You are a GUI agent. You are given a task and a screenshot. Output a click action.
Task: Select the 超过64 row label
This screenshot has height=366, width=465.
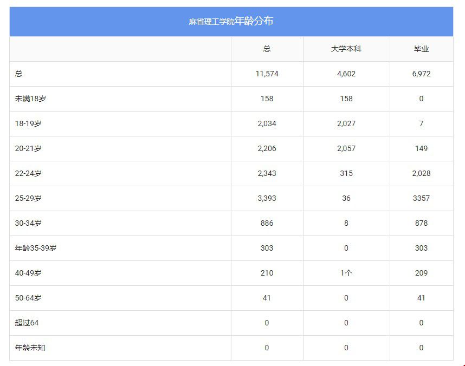(27, 323)
